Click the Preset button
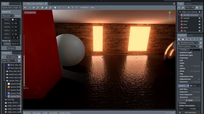The image size is (204, 114). pos(18,16)
